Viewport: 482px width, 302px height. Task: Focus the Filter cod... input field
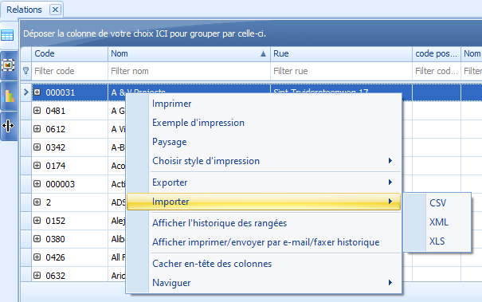click(x=437, y=71)
